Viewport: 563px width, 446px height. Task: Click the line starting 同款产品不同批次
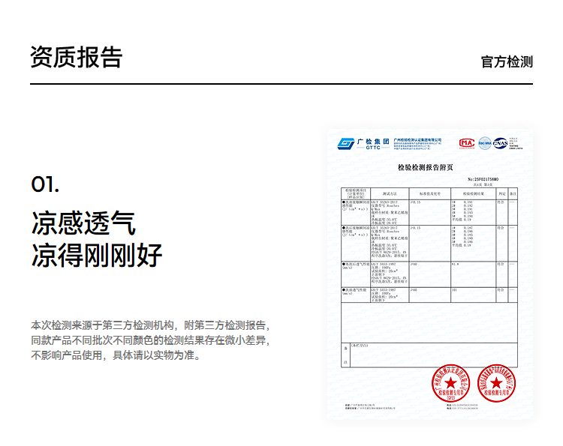pos(150,340)
